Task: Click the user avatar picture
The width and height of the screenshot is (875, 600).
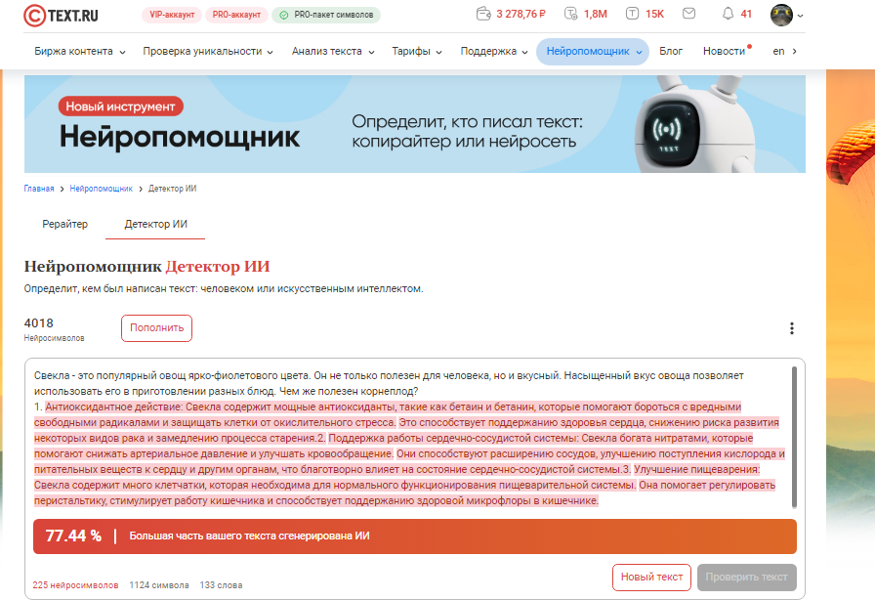Action: click(x=781, y=15)
